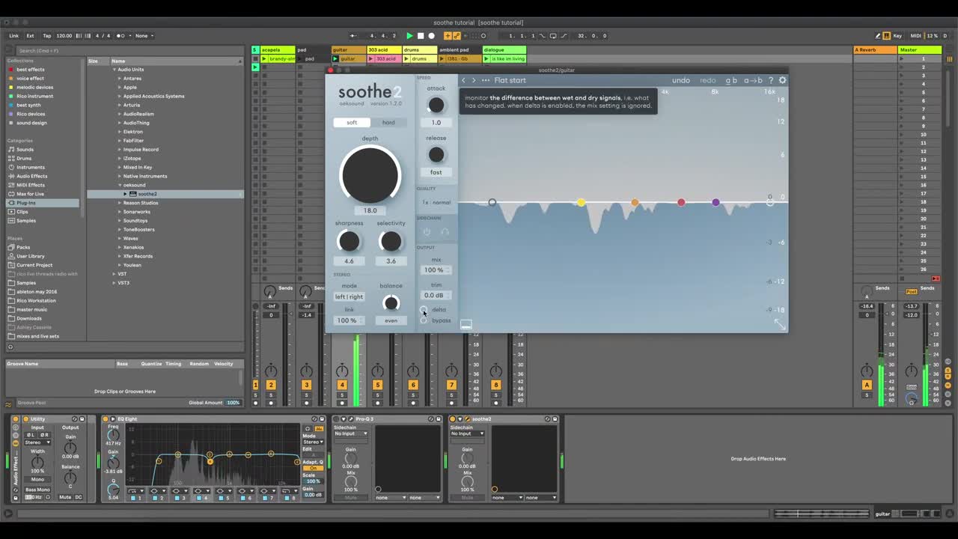The image size is (958, 539).
Task: Open the soothe2 help question mark
Action: 771,80
